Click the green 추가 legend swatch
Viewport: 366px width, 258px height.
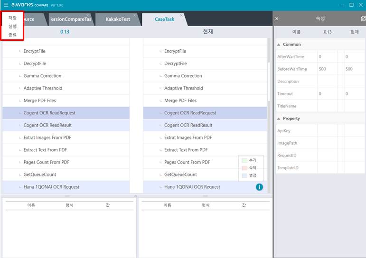click(x=244, y=160)
